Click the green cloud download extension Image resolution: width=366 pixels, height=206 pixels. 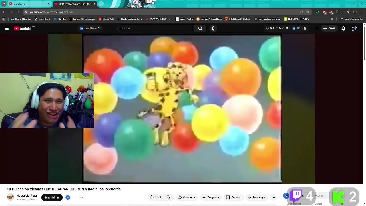point(317,12)
